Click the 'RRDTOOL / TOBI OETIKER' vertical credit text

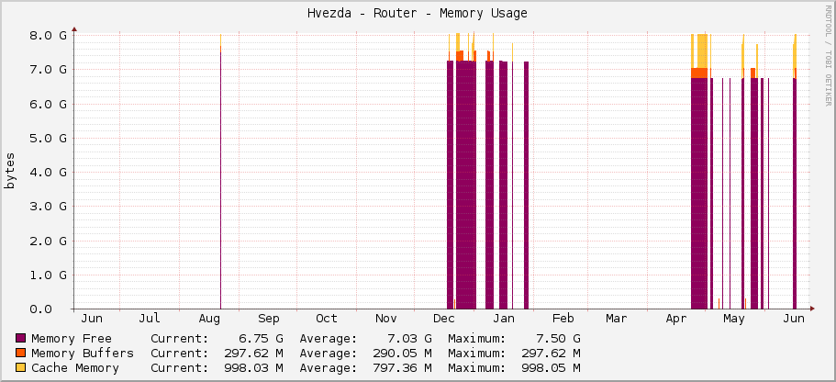click(828, 54)
